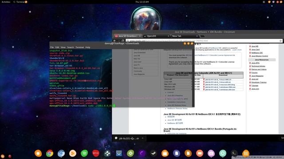The width and height of the screenshot is (284, 159).
Task: Open the orange shopping bag software app
Action: tap(165, 153)
